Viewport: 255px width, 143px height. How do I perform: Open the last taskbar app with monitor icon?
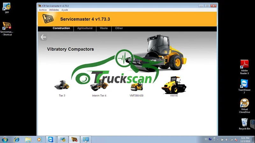tap(86, 139)
